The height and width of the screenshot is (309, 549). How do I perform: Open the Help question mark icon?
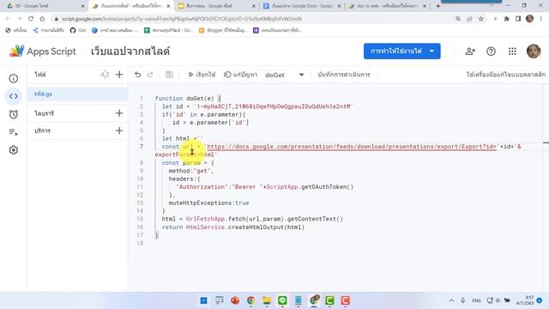(x=491, y=51)
